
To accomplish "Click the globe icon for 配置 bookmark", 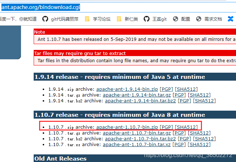I will tap(176, 19).
